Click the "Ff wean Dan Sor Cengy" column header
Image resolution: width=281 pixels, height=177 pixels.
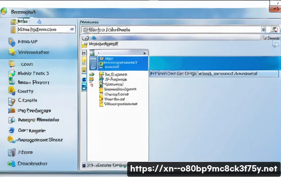[x=173, y=74]
